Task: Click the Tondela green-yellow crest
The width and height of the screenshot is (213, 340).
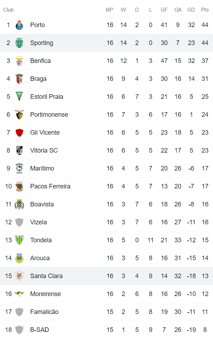Action: click(19, 240)
